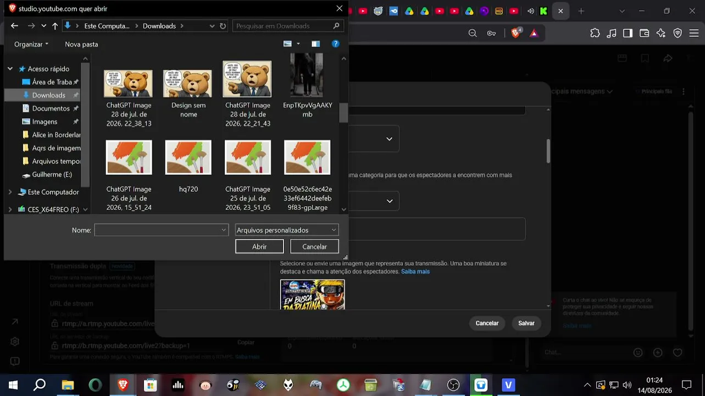Viewport: 705px width, 396px height.
Task: Switch to the Kick browser tab
Action: 543,11
